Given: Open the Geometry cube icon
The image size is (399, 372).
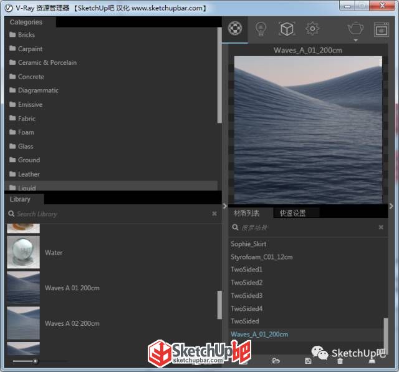Looking at the screenshot, I should pyautogui.click(x=287, y=29).
